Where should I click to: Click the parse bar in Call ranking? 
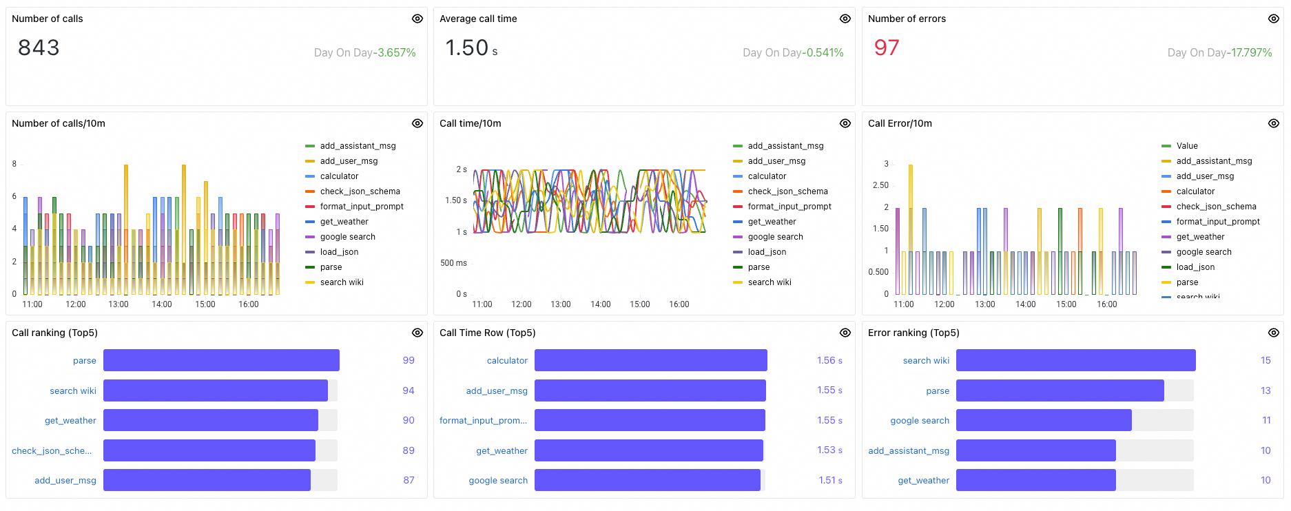coord(221,360)
